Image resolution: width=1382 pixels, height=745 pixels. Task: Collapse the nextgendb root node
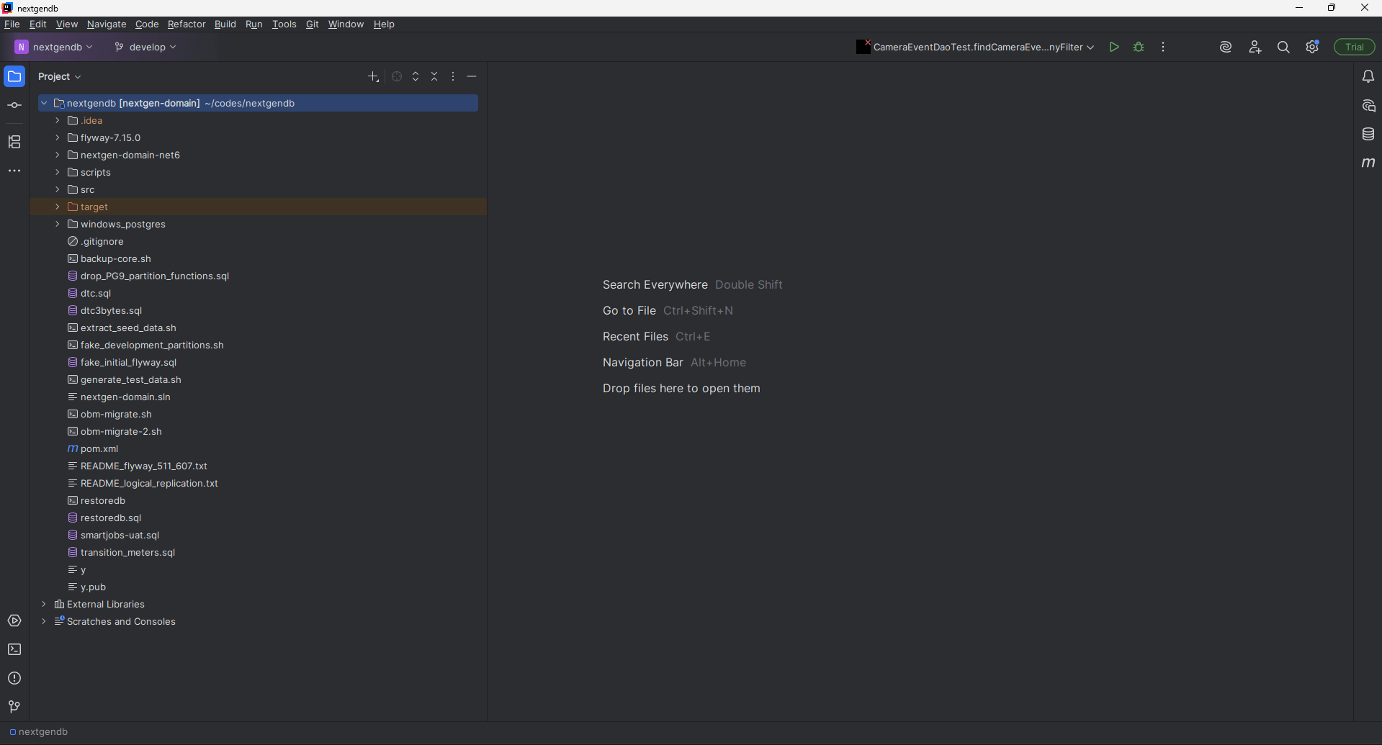(44, 103)
